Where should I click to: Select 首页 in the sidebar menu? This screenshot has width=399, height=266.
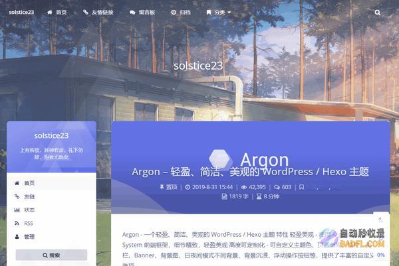click(29, 183)
